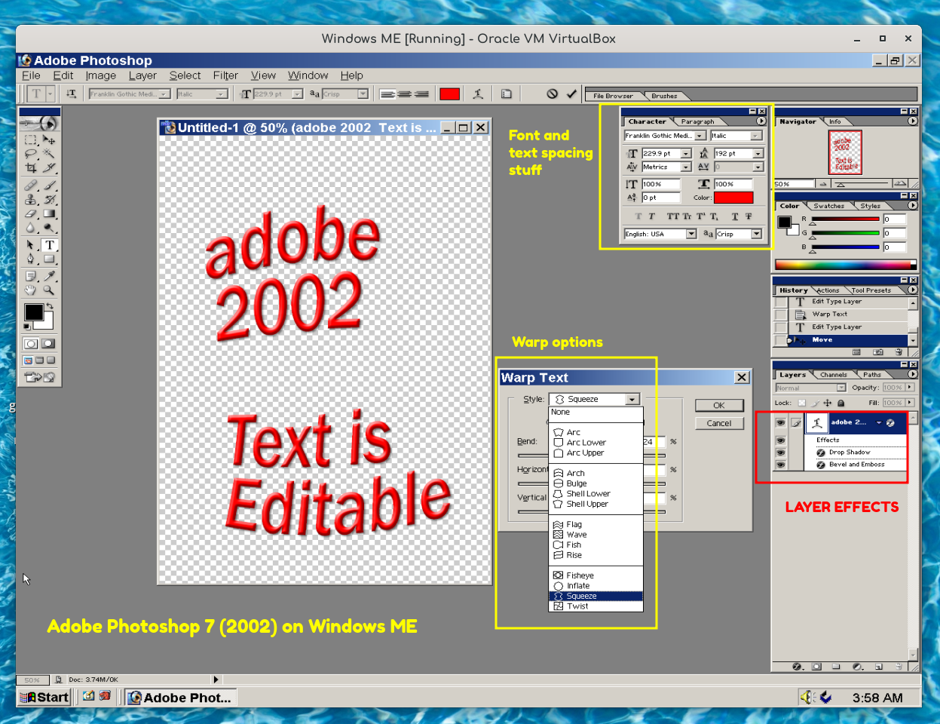Click OK in Warp Text dialog
Image resolution: width=940 pixels, height=724 pixels.
tap(719, 405)
